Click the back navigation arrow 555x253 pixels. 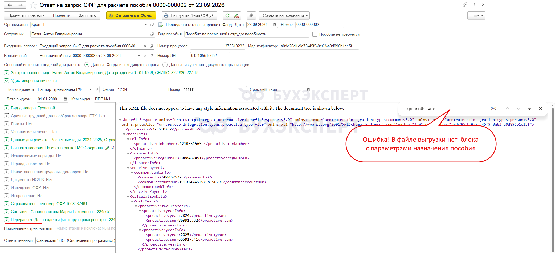(x=10, y=5)
